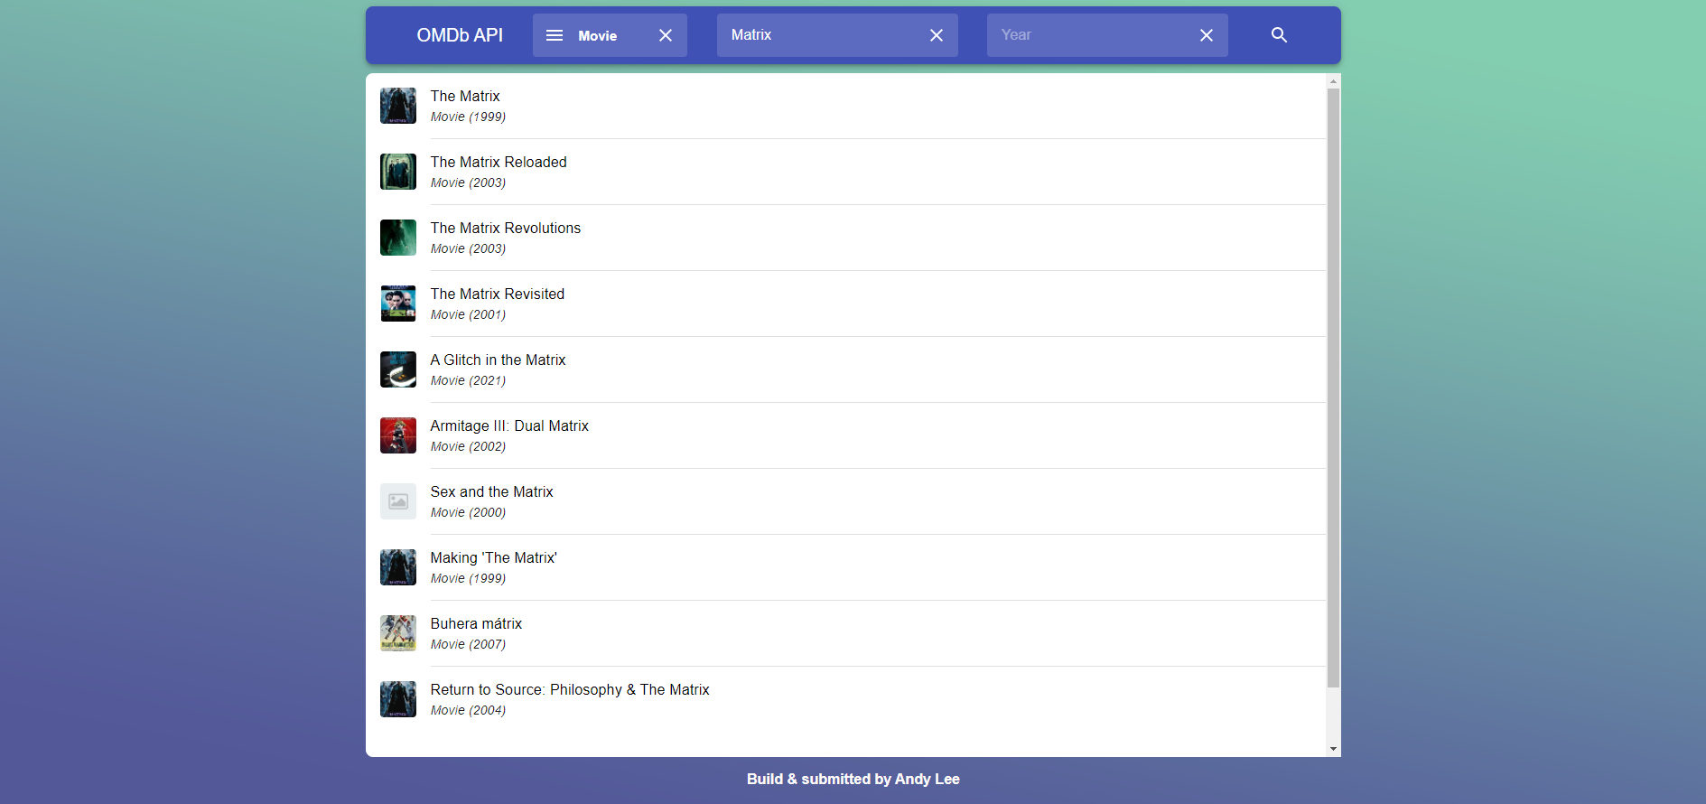Click 'Movie (2007)' subtitle text

pos(468,644)
